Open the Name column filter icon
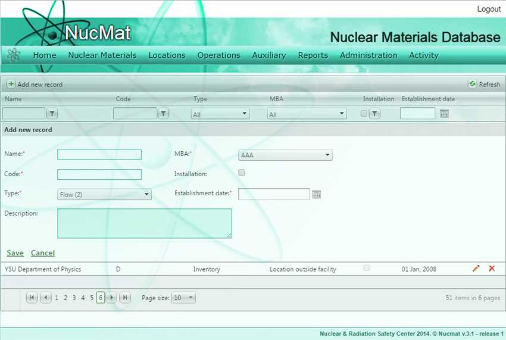The width and height of the screenshot is (506, 340). click(x=52, y=113)
